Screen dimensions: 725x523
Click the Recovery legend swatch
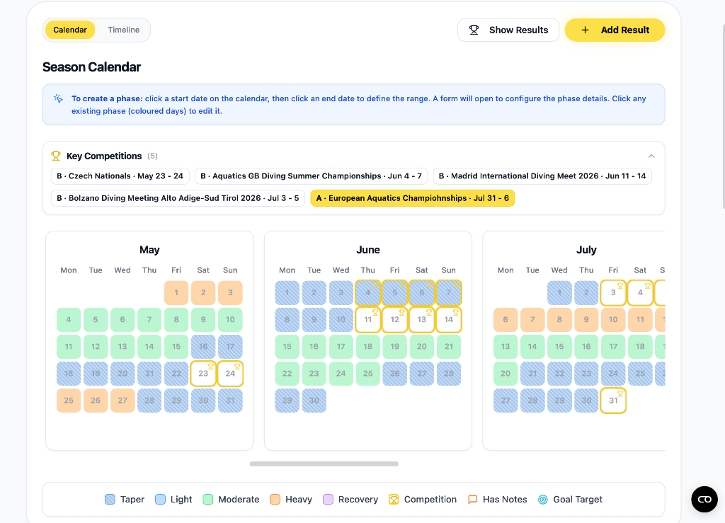point(329,500)
